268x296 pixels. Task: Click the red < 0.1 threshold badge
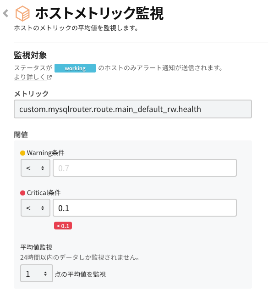coord(63,226)
